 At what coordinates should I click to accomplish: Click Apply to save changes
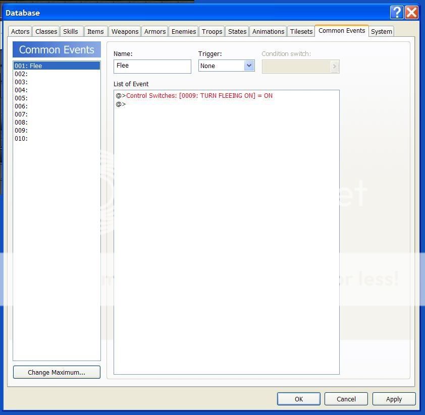tap(394, 399)
